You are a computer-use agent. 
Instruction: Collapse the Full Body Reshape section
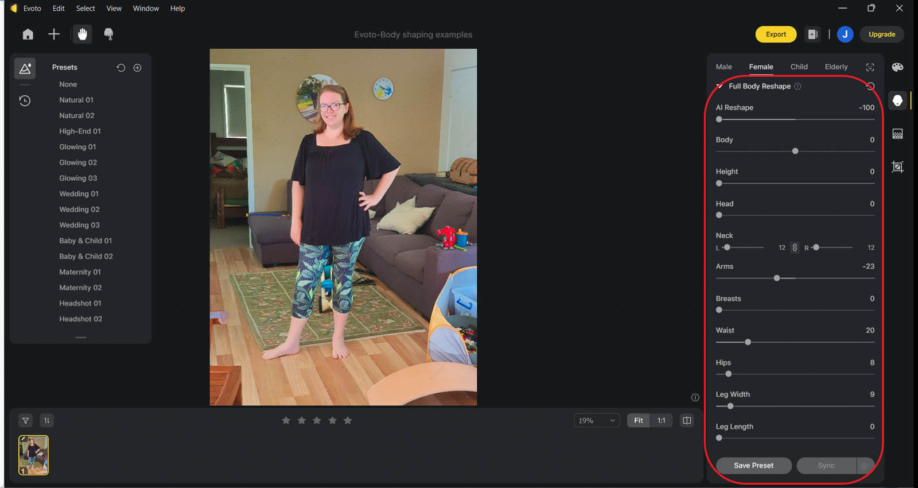click(719, 86)
